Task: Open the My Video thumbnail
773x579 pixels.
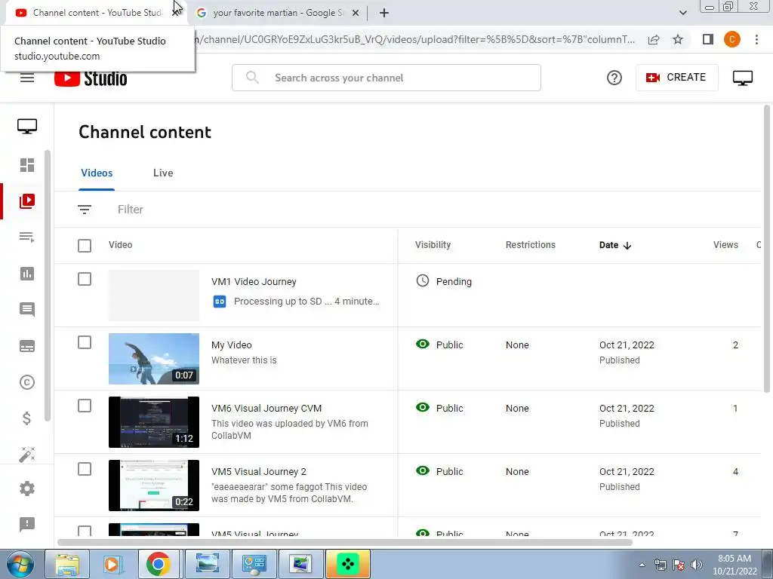Action: [x=154, y=359]
